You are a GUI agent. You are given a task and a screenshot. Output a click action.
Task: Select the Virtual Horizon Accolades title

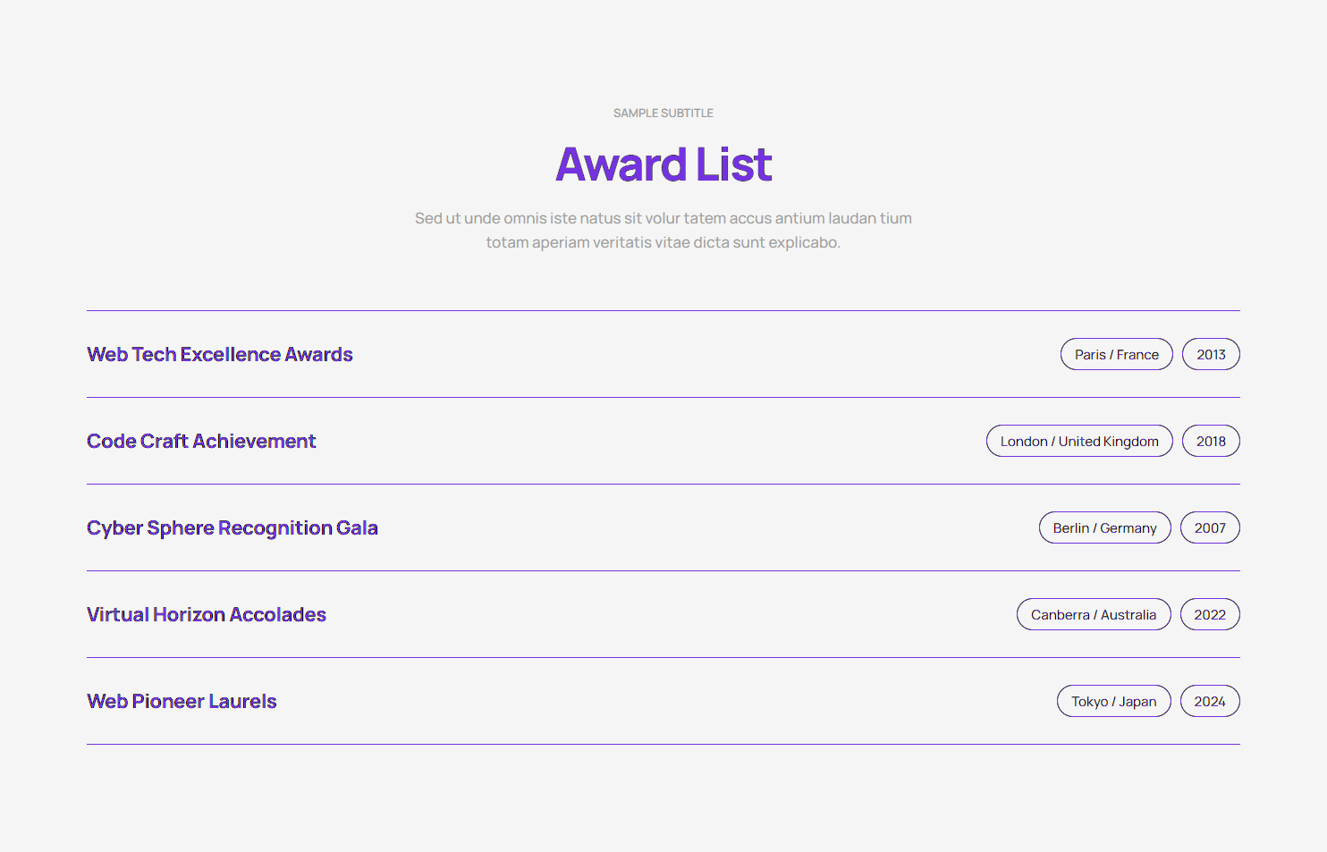point(207,615)
